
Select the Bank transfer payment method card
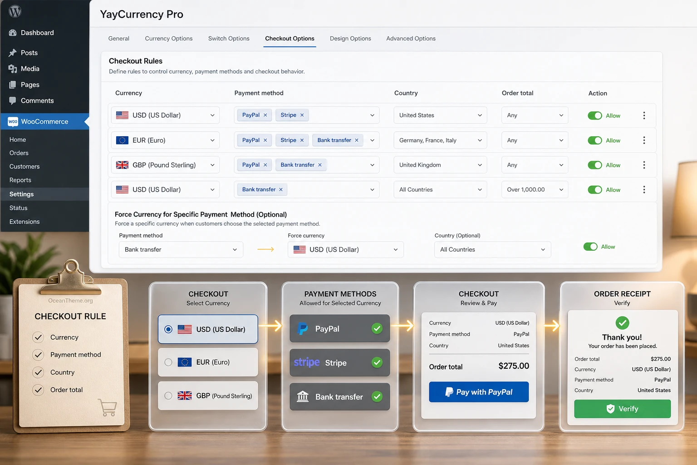tap(340, 396)
